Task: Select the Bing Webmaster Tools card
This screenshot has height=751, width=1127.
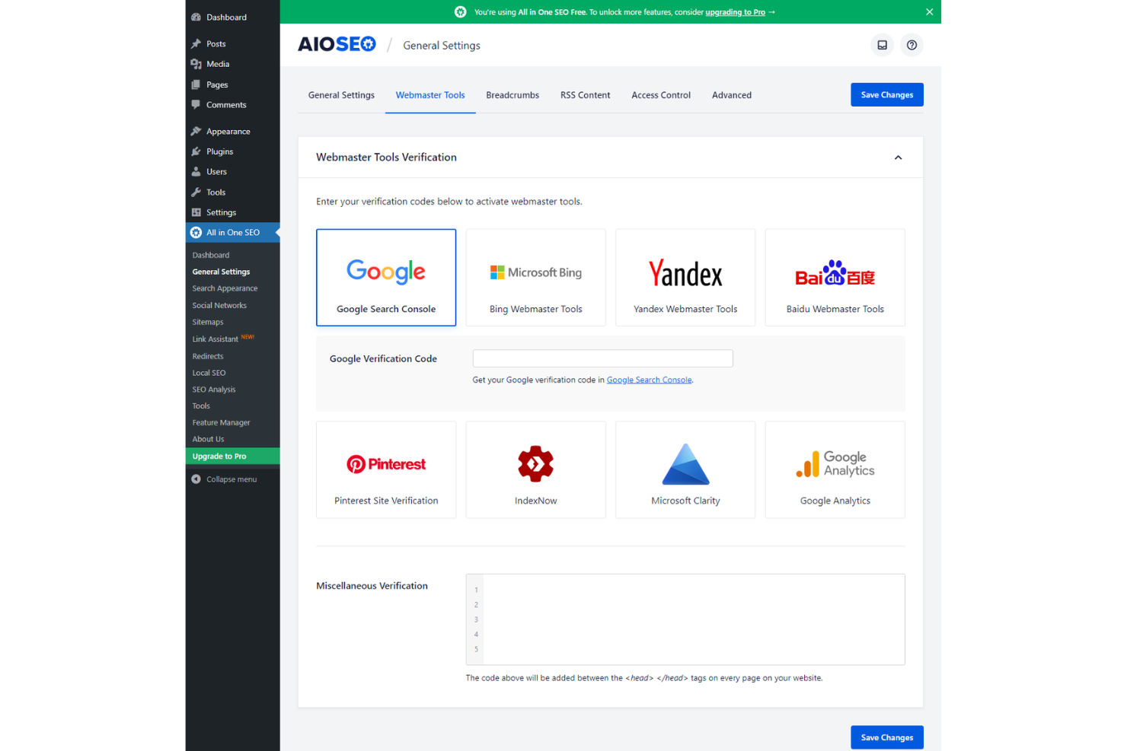Action: (x=535, y=277)
